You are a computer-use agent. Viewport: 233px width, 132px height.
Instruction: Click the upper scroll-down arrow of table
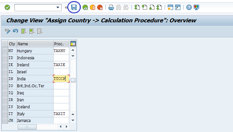tap(73, 56)
